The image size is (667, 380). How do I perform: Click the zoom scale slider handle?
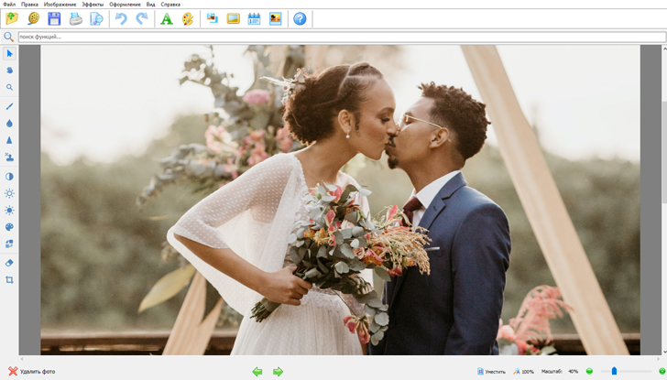click(x=614, y=371)
